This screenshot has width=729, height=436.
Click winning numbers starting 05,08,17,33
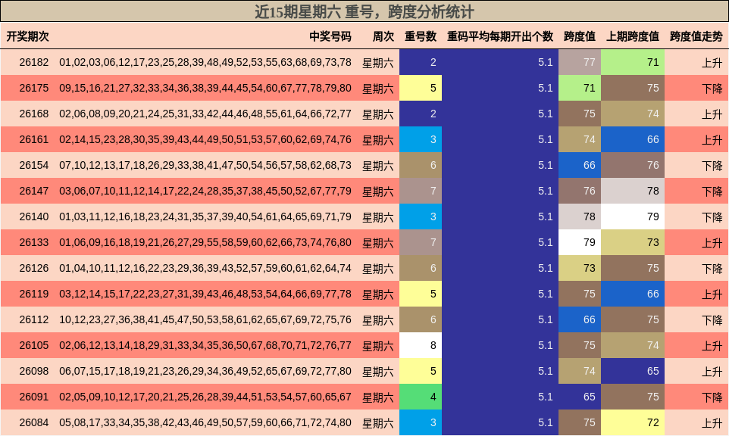tap(205, 422)
